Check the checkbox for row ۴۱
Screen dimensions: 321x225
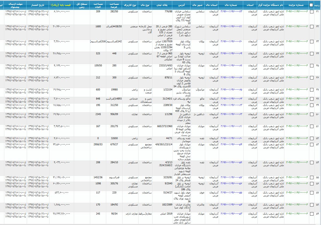point(312,12)
